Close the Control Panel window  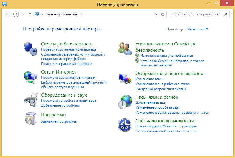[x=227, y=3]
